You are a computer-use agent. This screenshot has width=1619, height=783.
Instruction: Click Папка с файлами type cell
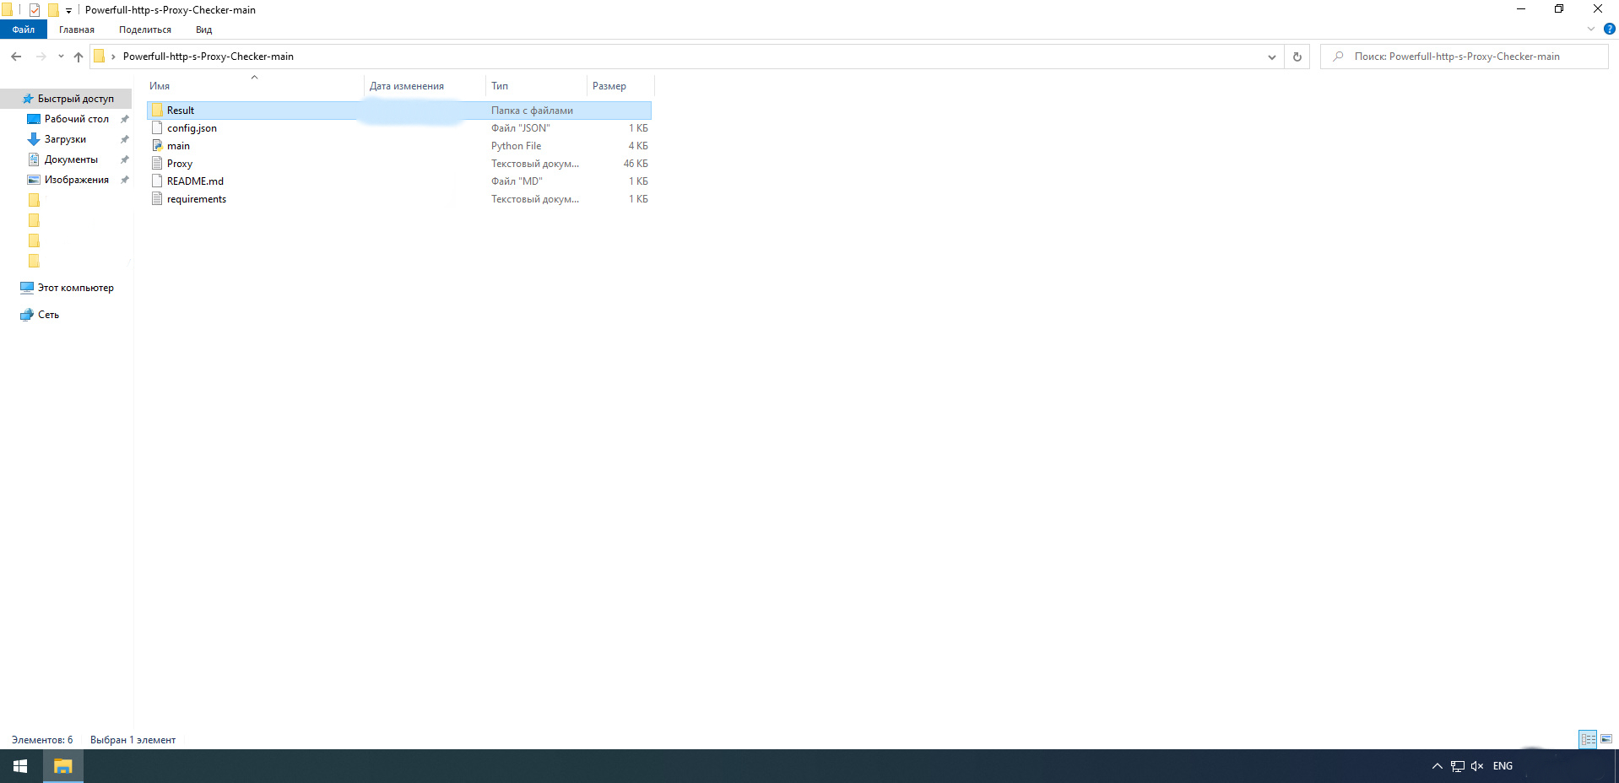coord(532,111)
